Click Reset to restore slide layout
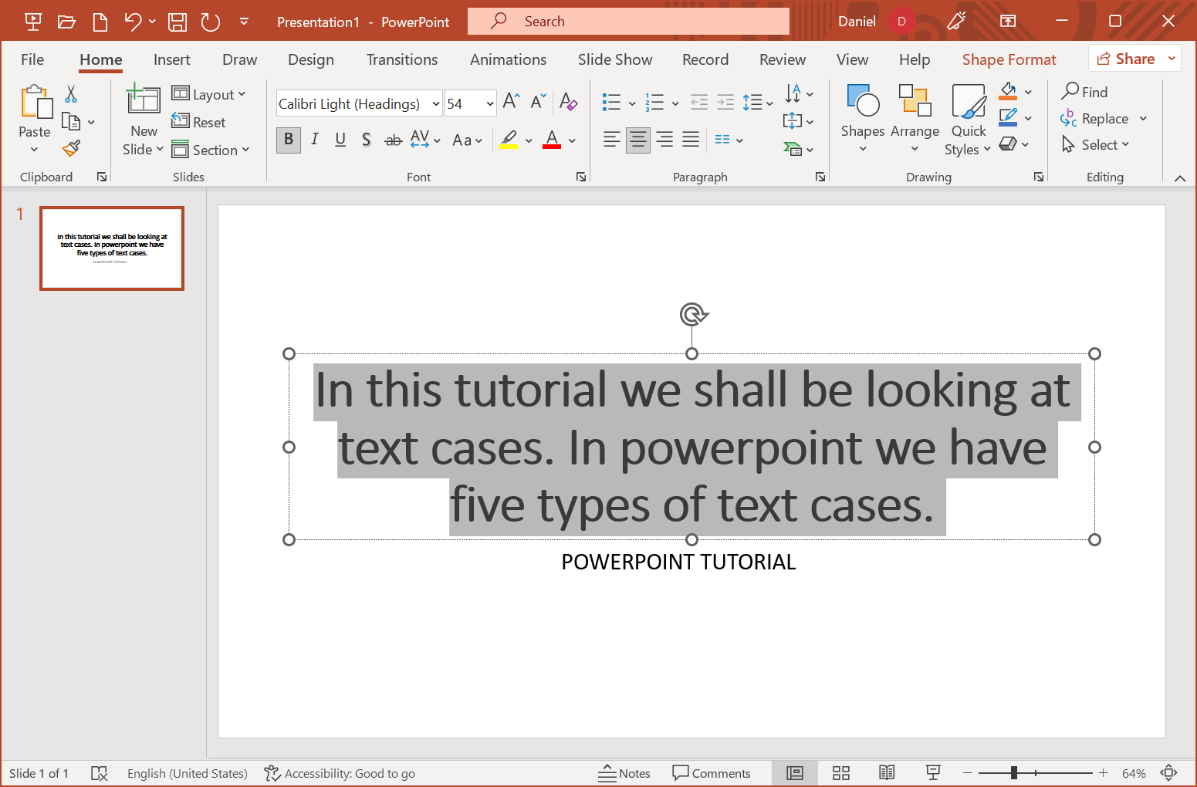The image size is (1197, 787). coord(199,122)
